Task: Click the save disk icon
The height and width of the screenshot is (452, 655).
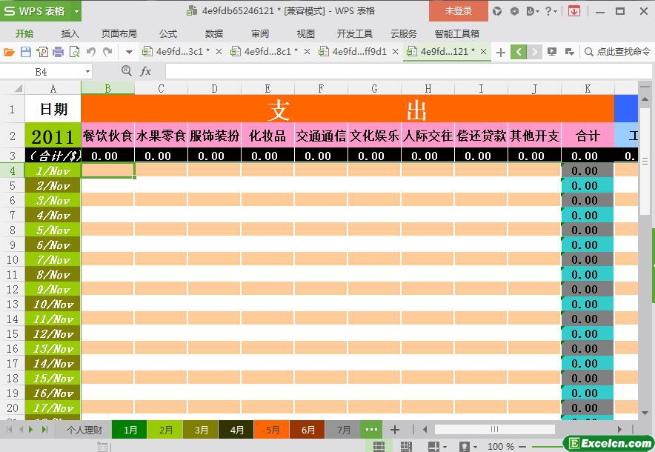Action: point(25,52)
